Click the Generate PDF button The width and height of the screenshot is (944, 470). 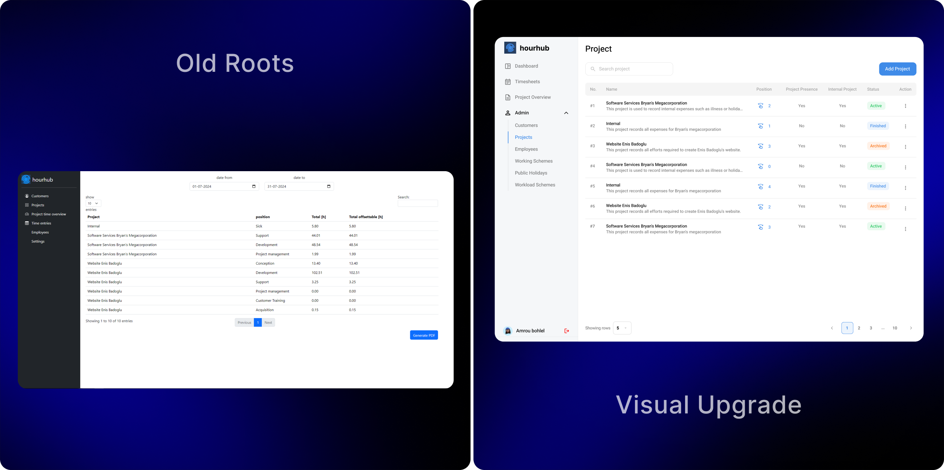coord(424,335)
